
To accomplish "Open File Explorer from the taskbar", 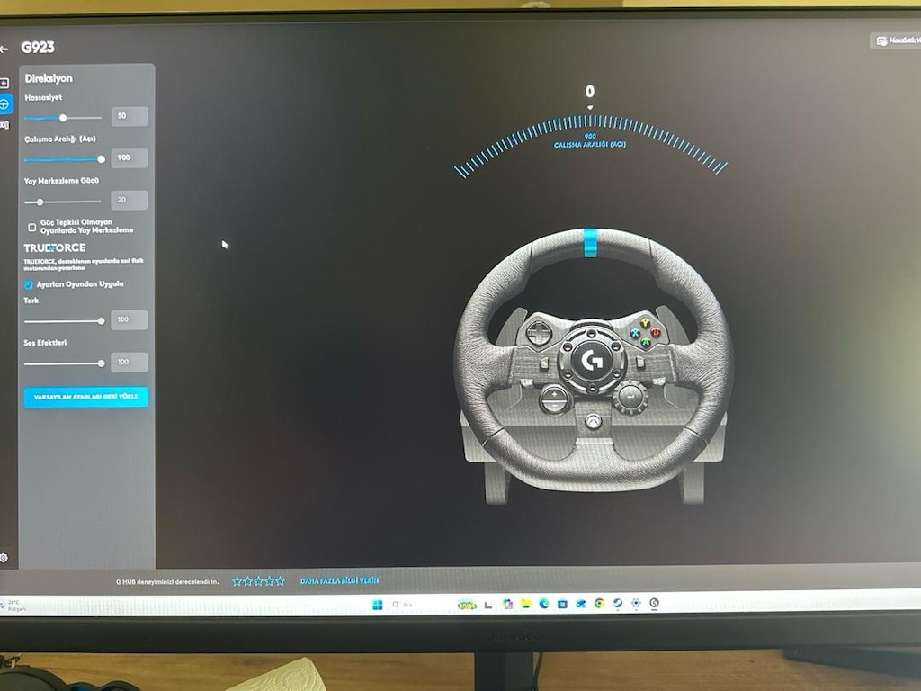I will [525, 604].
